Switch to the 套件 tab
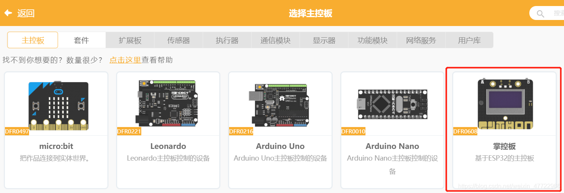The width and height of the screenshot is (564, 193). coord(81,40)
